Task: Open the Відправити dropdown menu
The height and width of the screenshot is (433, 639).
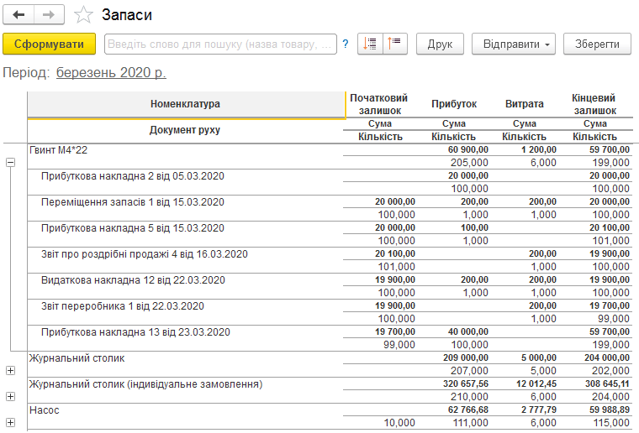Action: tap(514, 44)
